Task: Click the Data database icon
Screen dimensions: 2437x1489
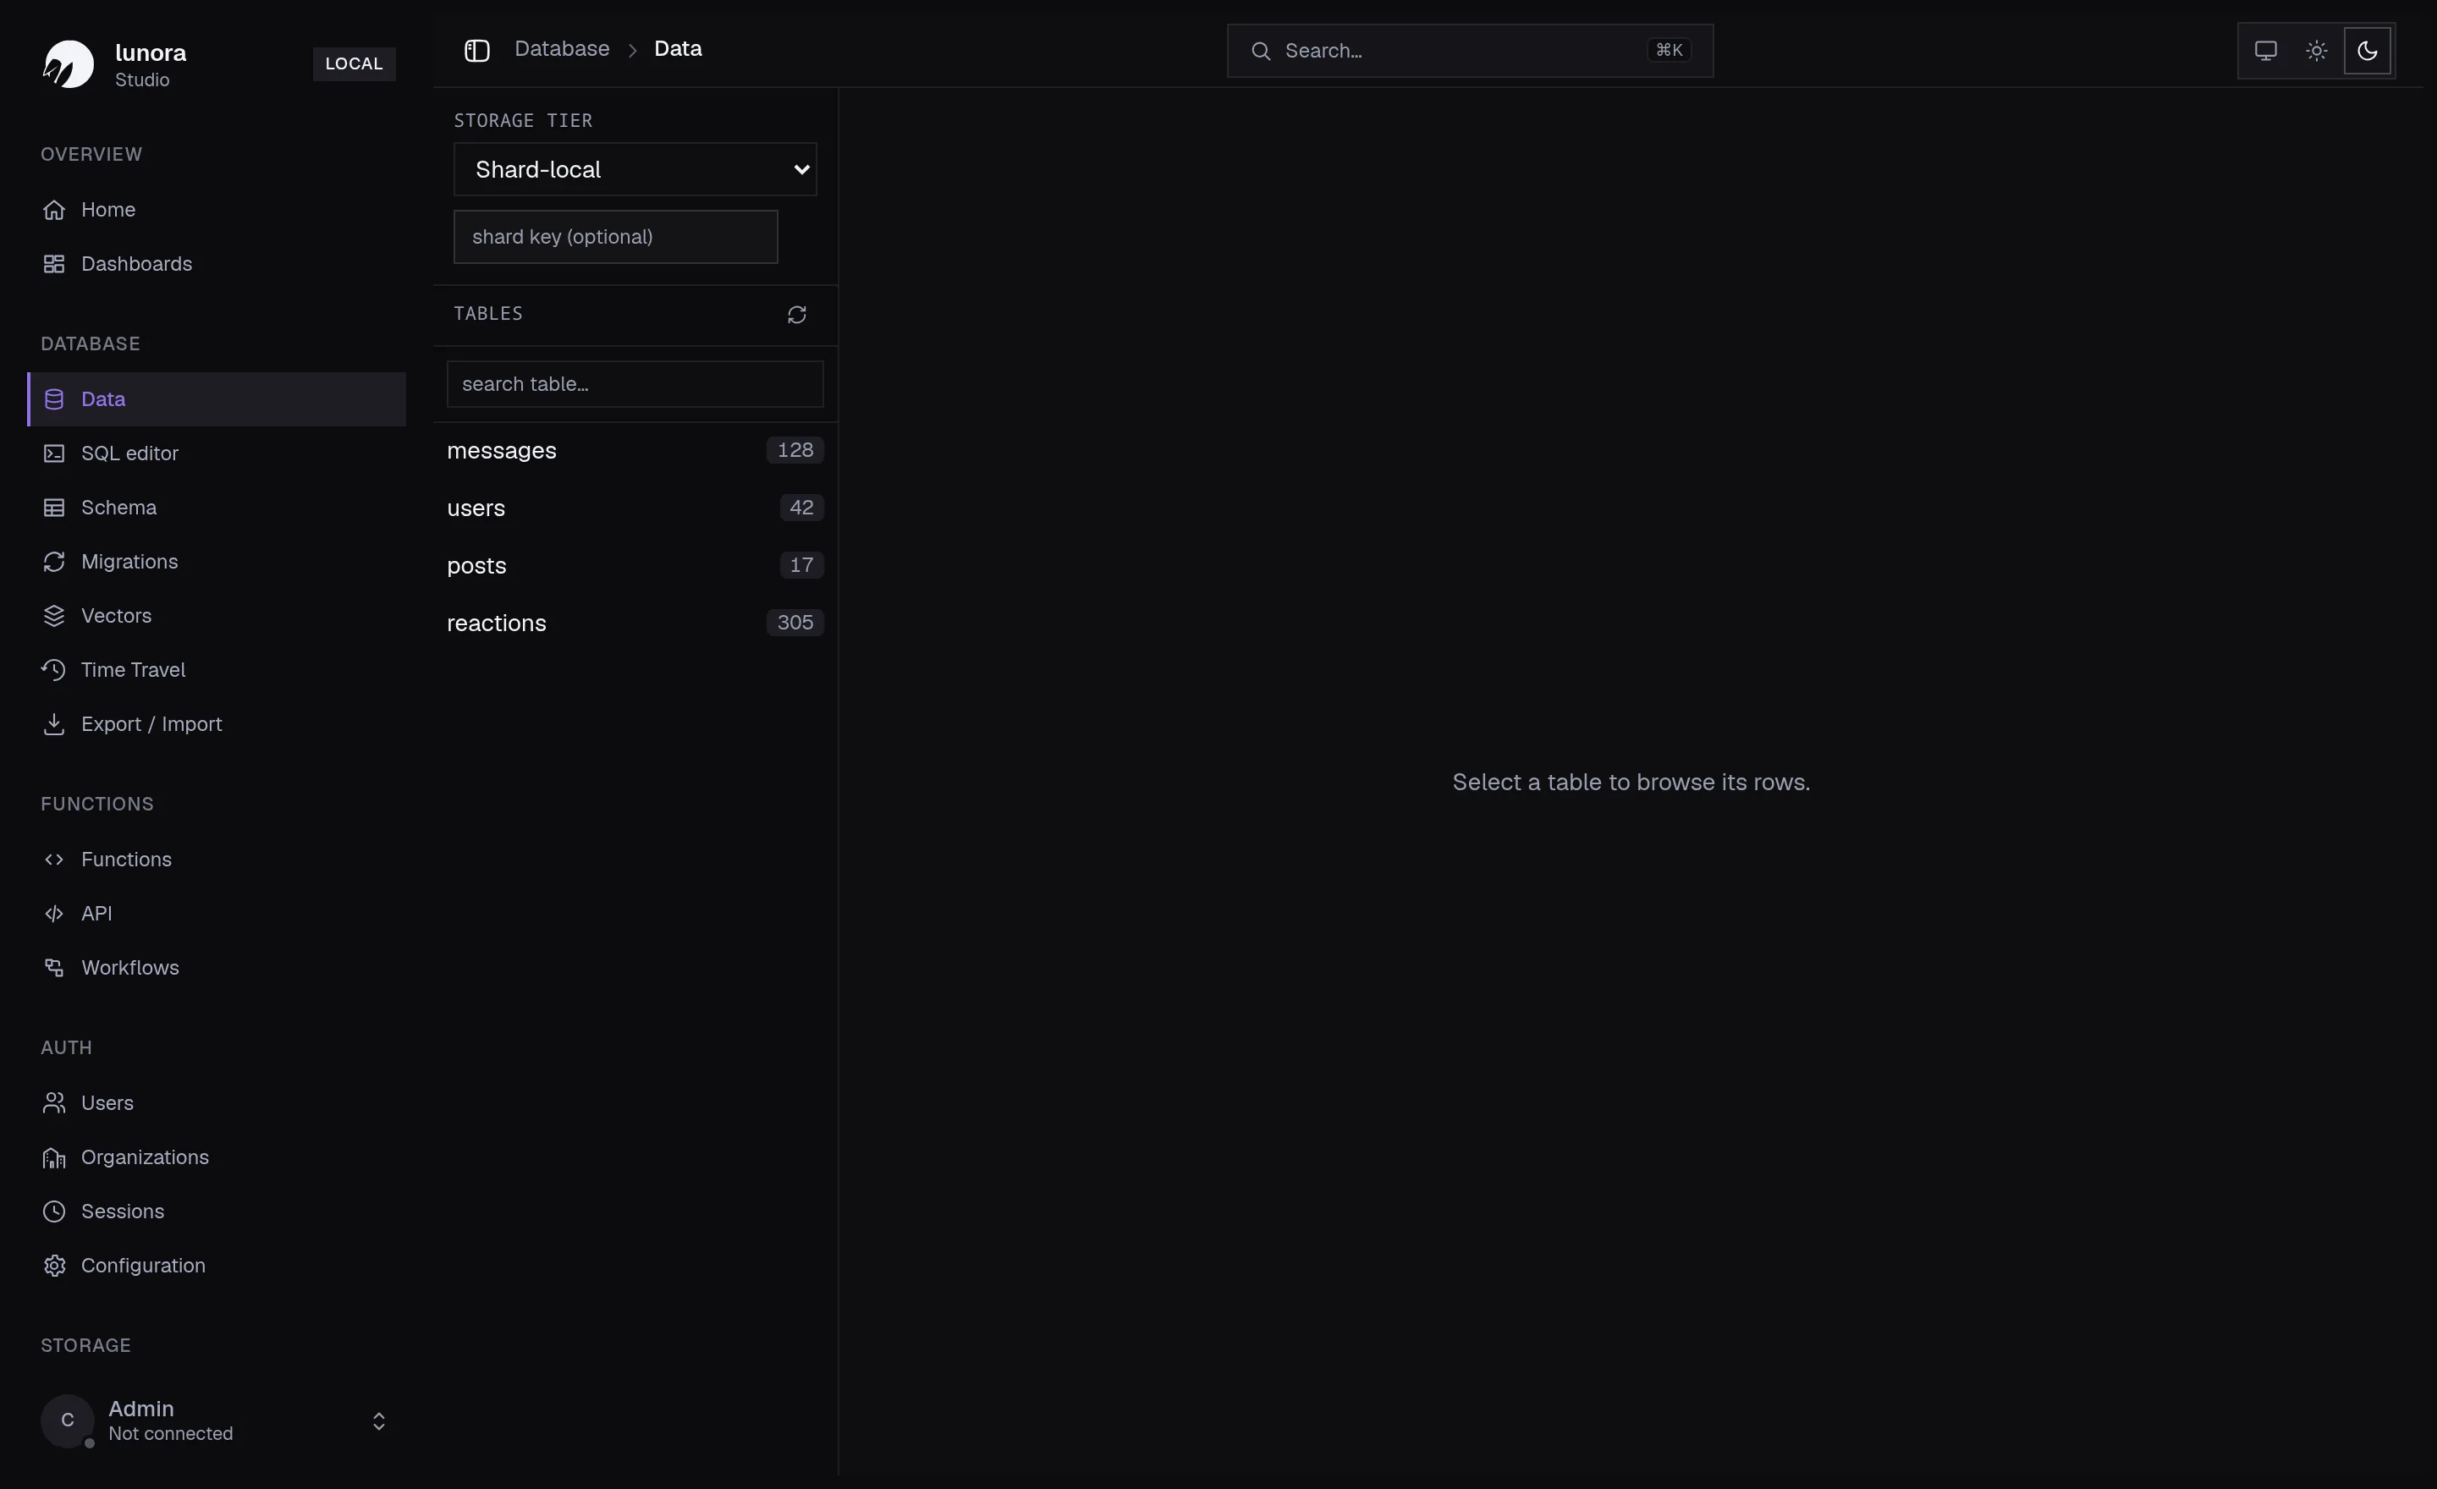Action: 54,399
